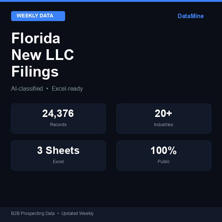
Task: Click the Excel label under 3 Sheets
Action: coord(58,162)
